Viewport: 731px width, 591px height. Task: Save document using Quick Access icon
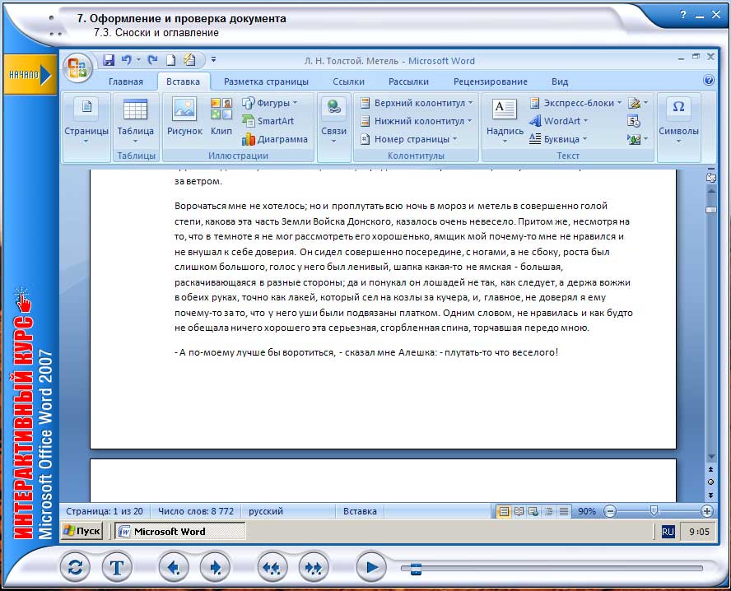[x=109, y=60]
